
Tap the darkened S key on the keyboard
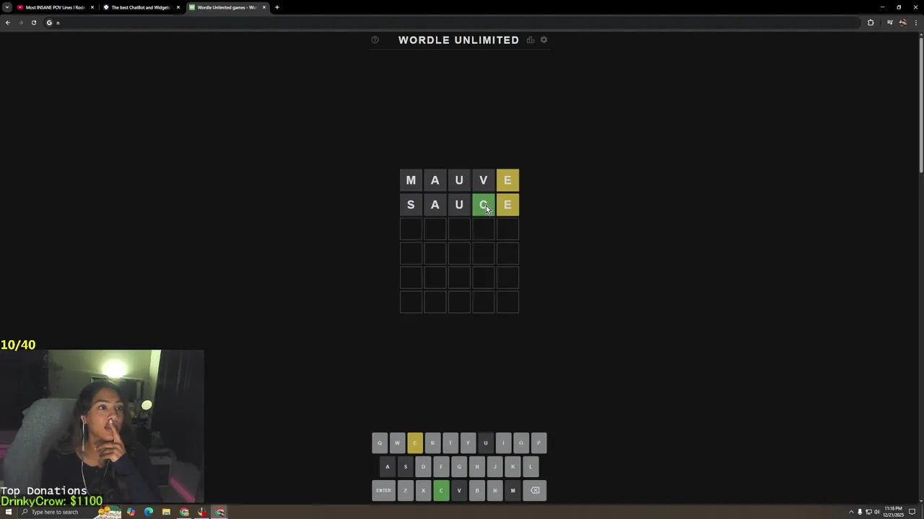tap(406, 466)
